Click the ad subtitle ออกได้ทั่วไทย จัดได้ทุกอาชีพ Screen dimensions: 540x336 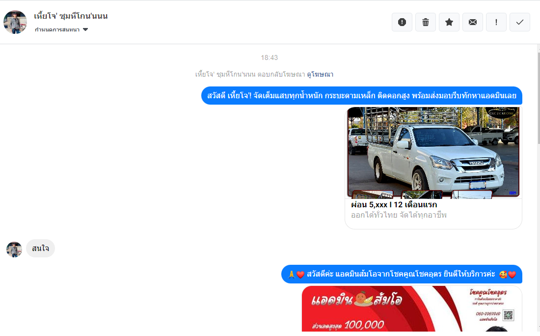tap(399, 215)
